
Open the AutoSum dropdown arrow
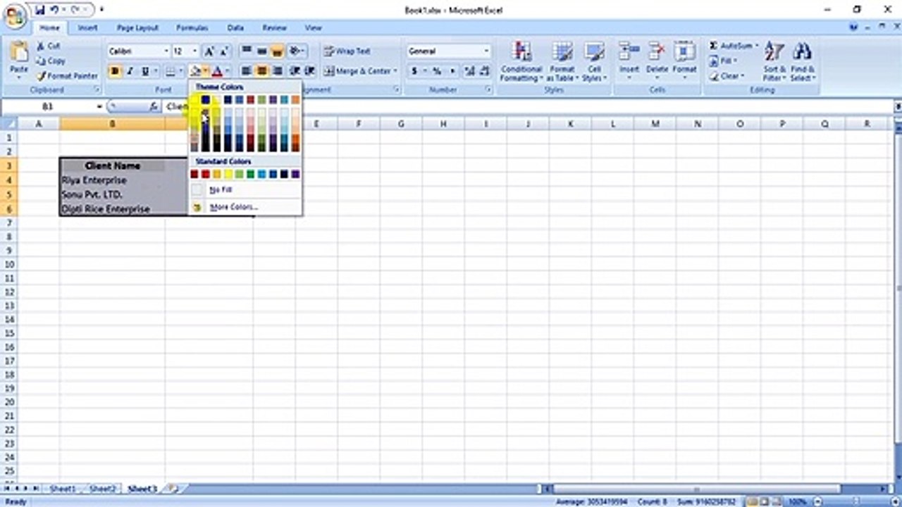[757, 46]
